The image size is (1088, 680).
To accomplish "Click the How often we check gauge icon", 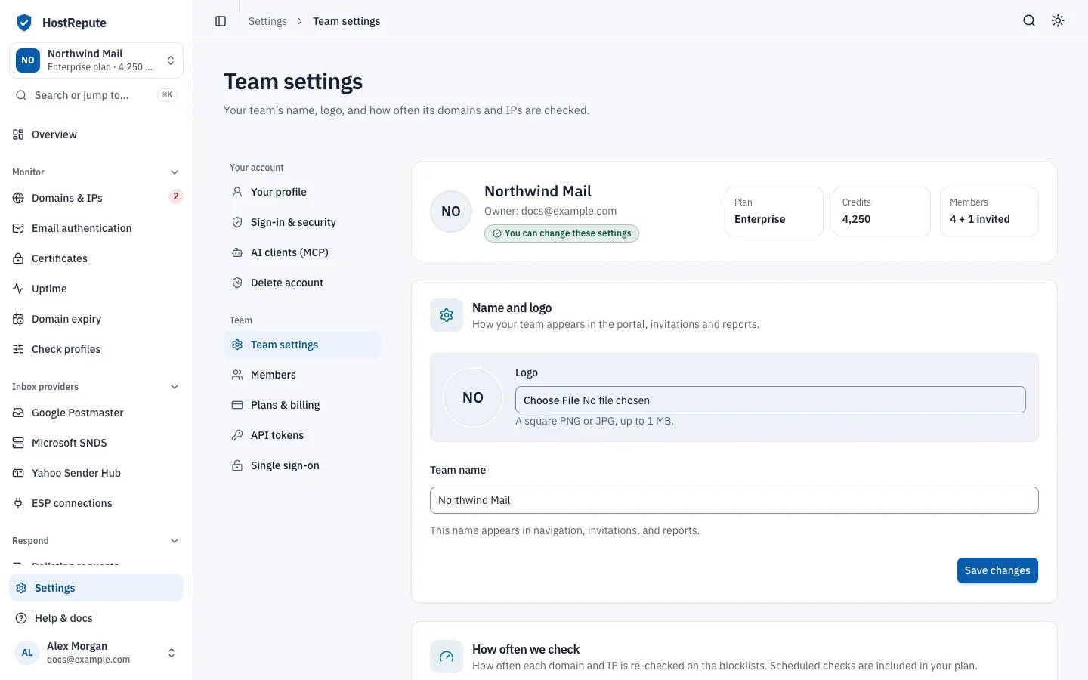I will tap(447, 657).
